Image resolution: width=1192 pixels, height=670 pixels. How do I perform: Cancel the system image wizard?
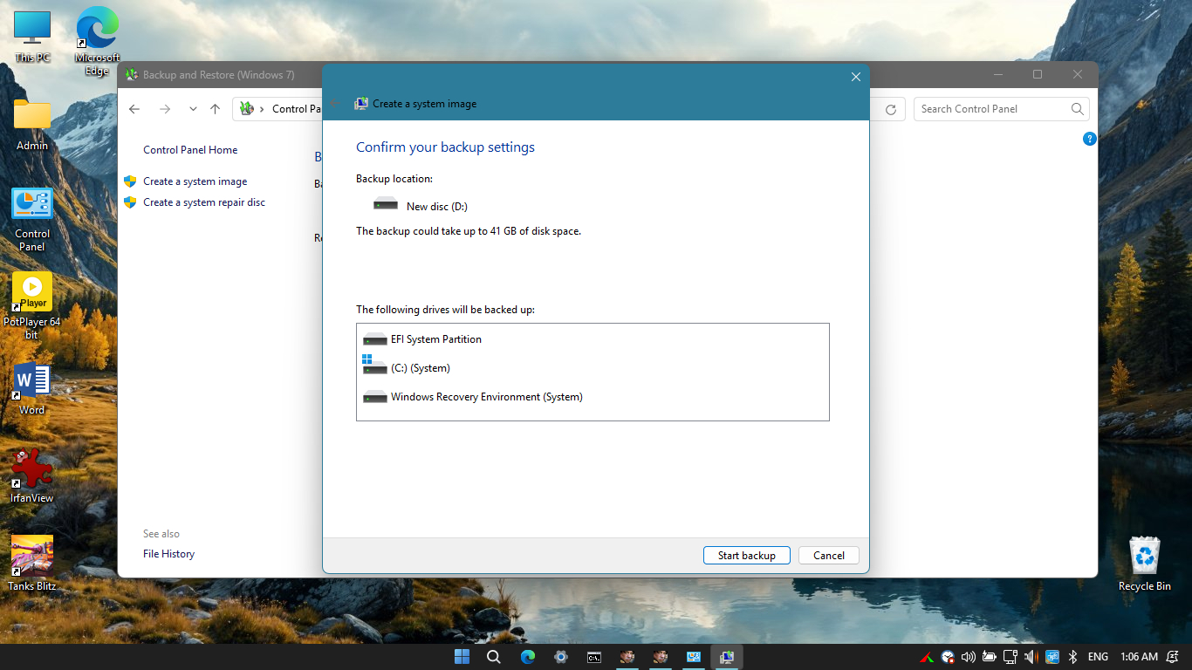coord(828,556)
